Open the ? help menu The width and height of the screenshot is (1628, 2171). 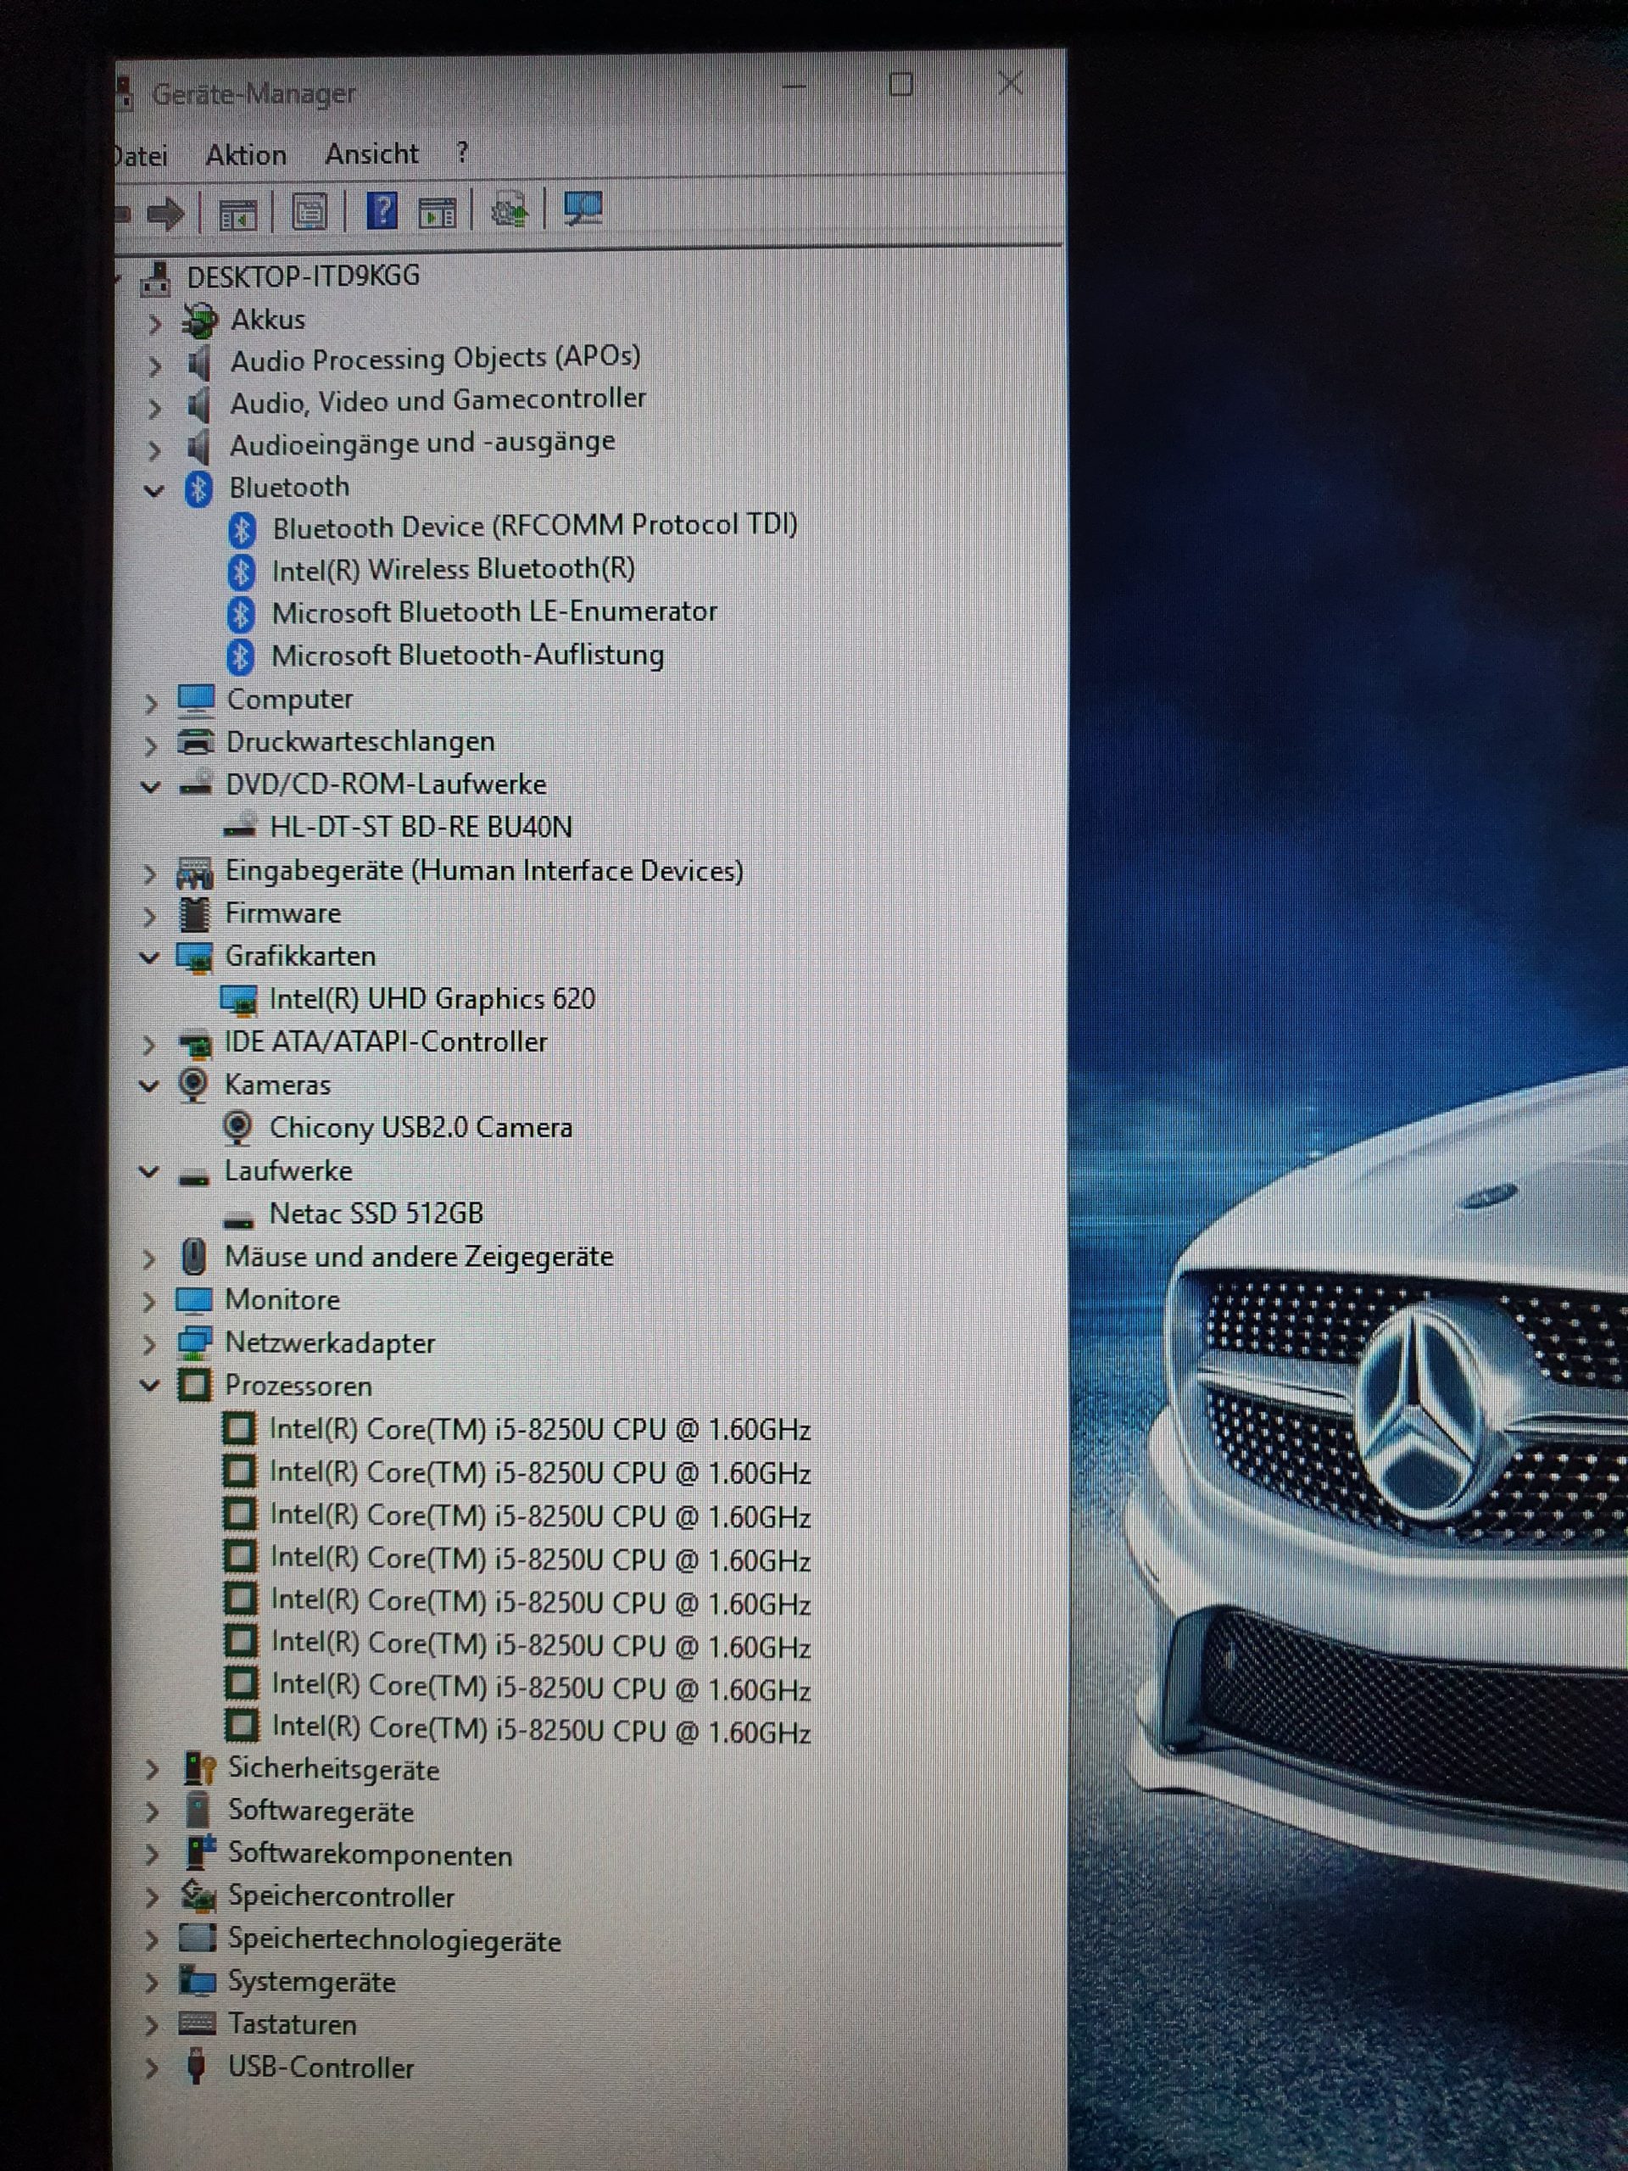click(x=462, y=153)
